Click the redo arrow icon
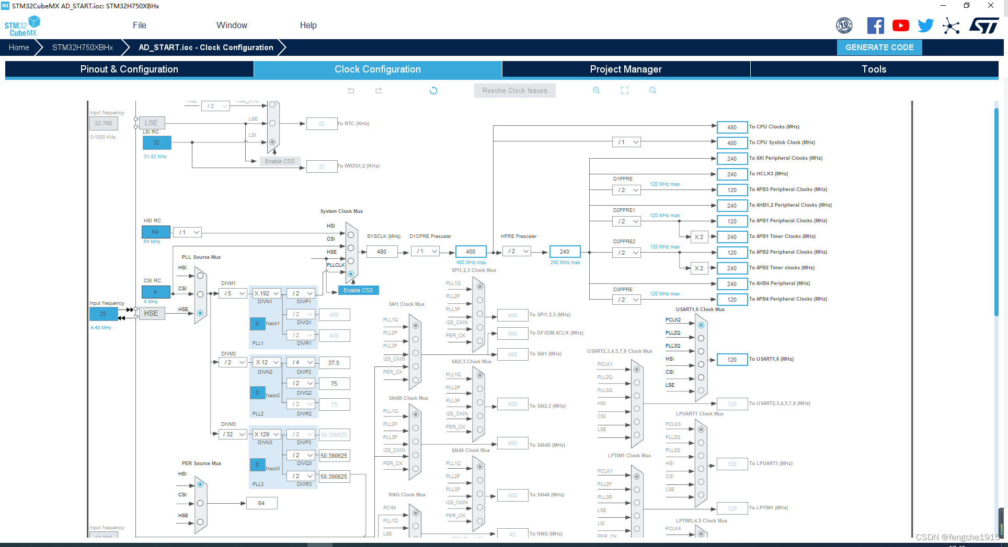1008x547 pixels. 379,90
